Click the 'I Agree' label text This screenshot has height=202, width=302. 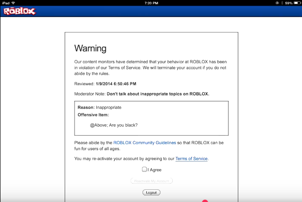tap(154, 170)
